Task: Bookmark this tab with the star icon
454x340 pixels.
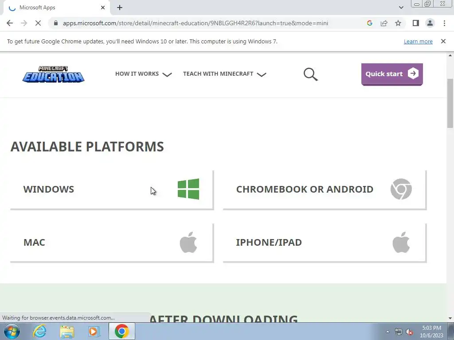Action: pyautogui.click(x=398, y=23)
